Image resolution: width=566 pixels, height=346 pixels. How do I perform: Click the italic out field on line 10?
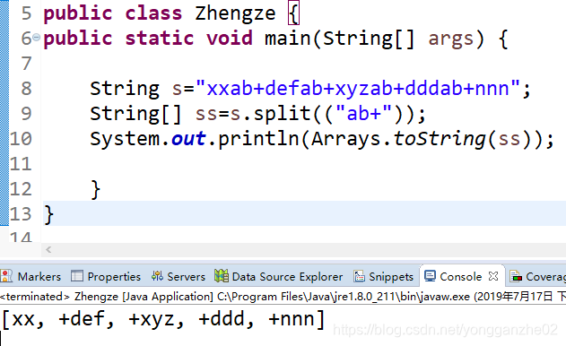tap(188, 139)
